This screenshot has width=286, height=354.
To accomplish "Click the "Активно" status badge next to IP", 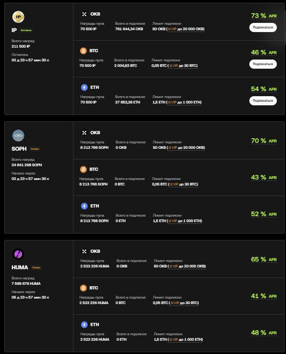I will coord(26,30).
